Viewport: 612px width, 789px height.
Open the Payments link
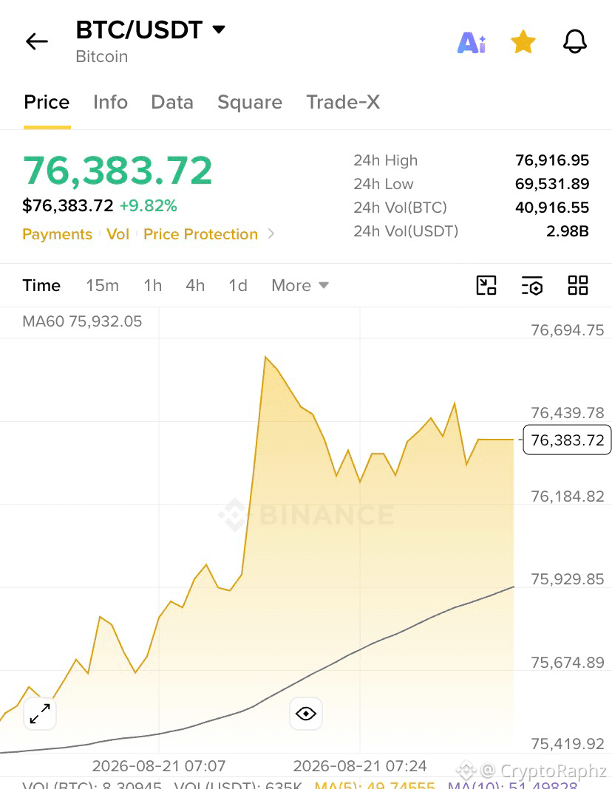[x=58, y=234]
